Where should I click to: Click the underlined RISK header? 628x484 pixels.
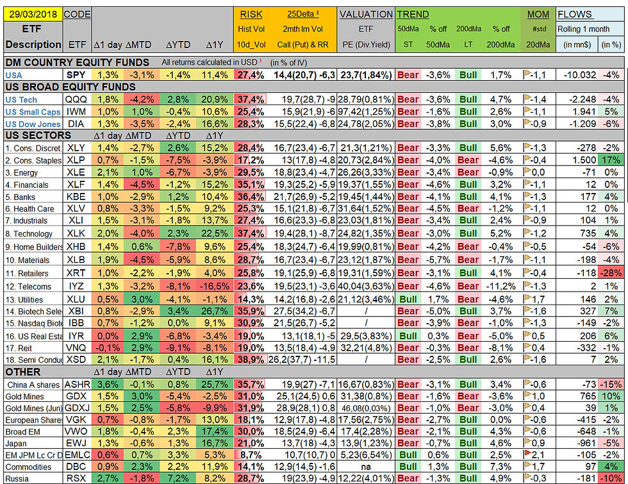point(251,14)
